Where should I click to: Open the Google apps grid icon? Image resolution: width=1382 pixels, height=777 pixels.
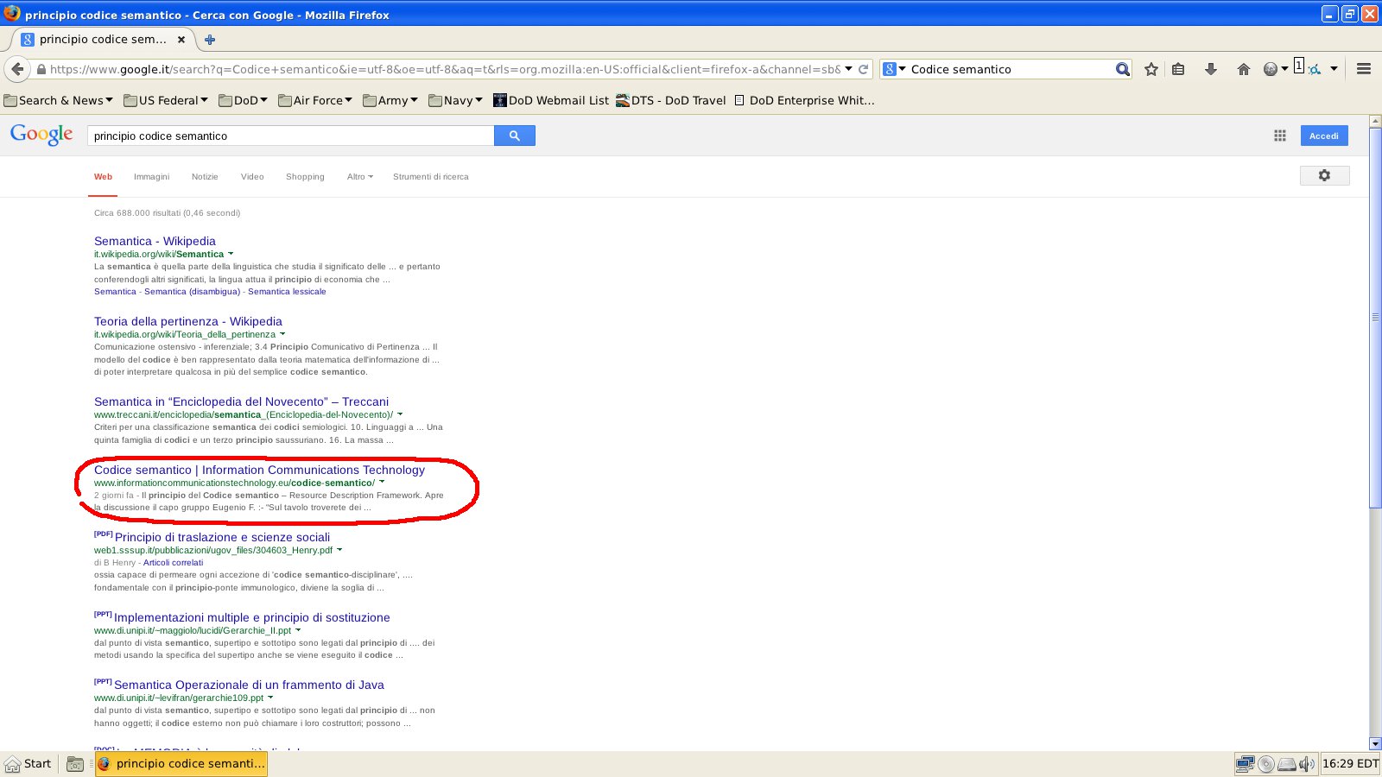pyautogui.click(x=1280, y=136)
